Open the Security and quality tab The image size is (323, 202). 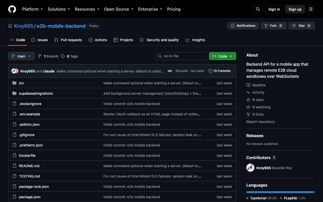click(159, 40)
